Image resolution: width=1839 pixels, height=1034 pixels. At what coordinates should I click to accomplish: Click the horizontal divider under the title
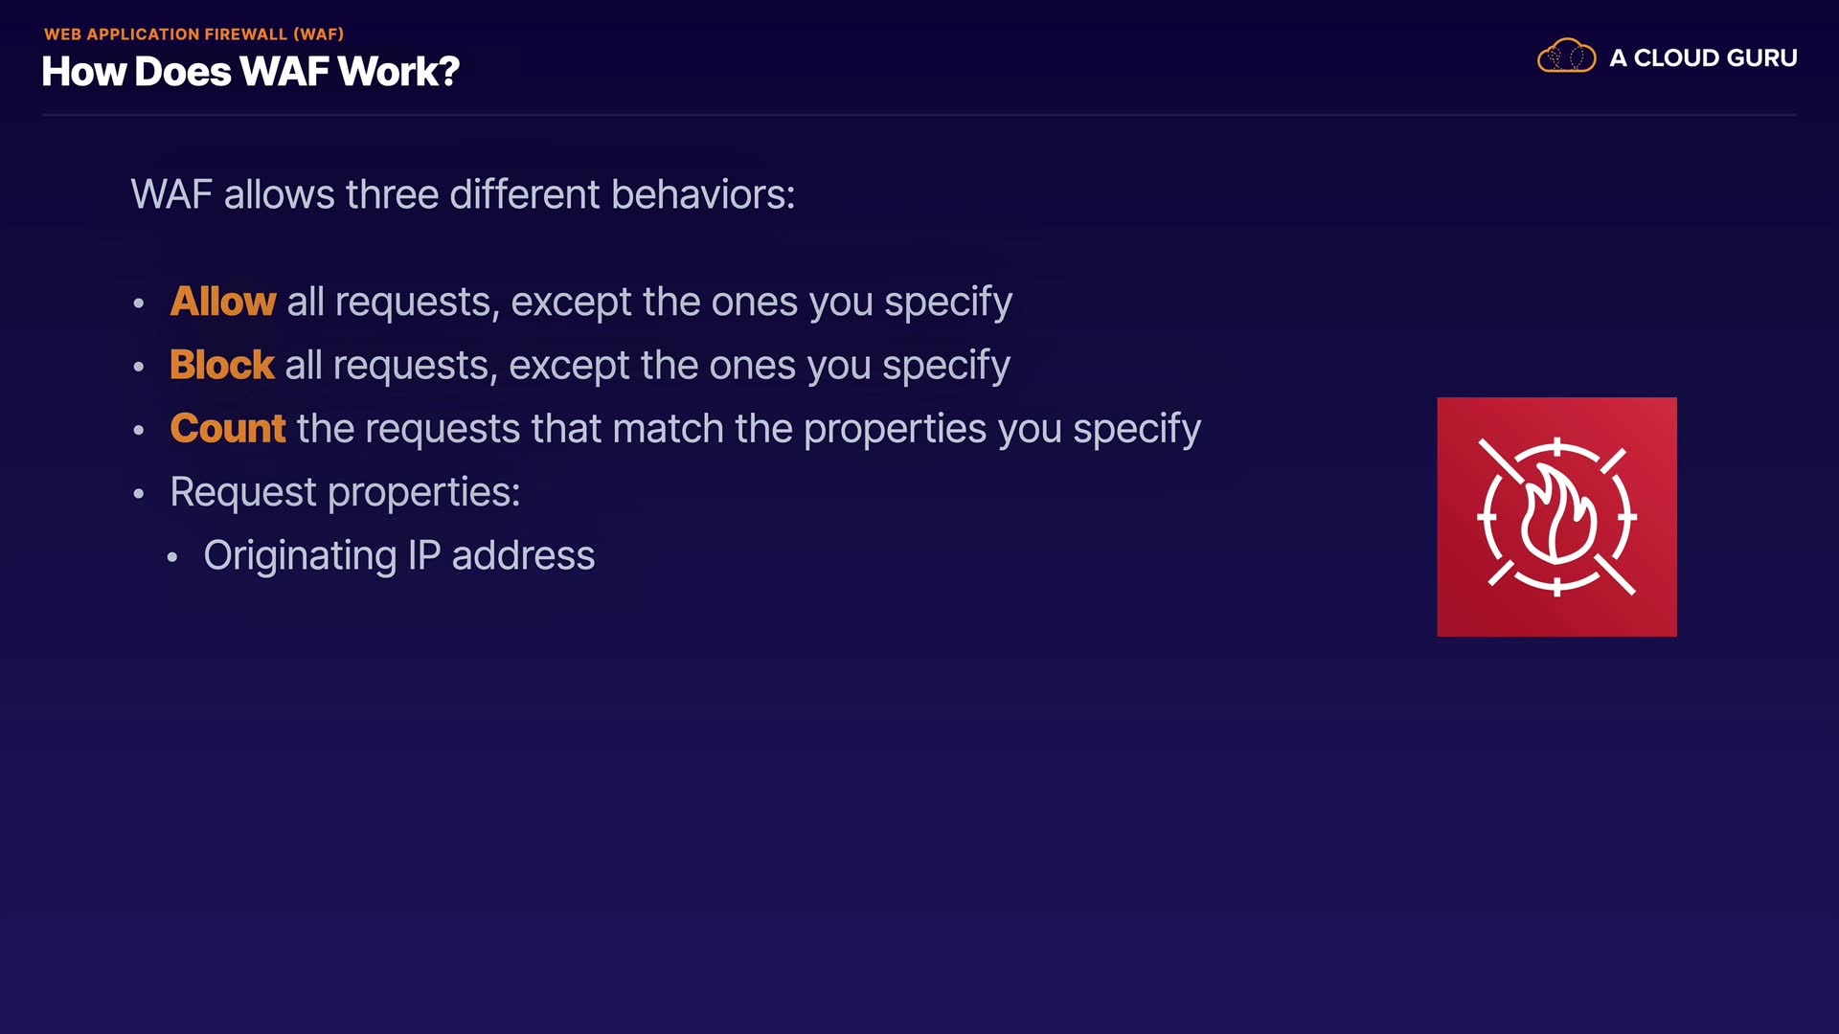click(x=919, y=115)
